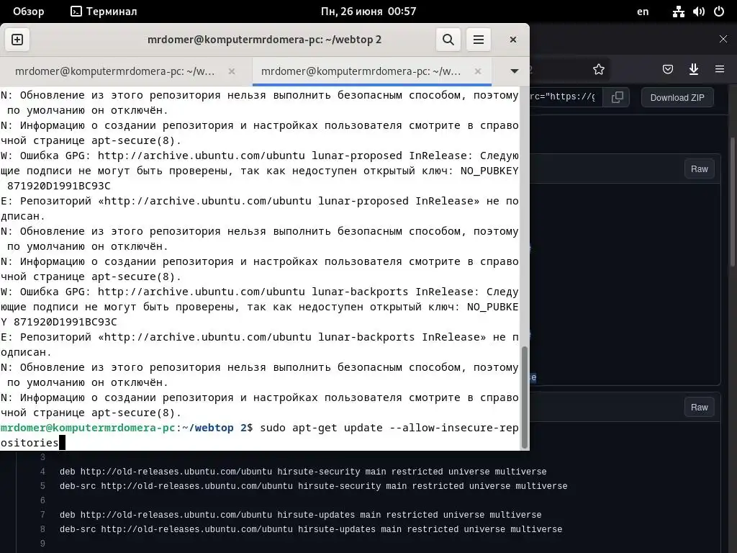
Task: Bookmark the page with browser star icon
Action: tap(598, 70)
